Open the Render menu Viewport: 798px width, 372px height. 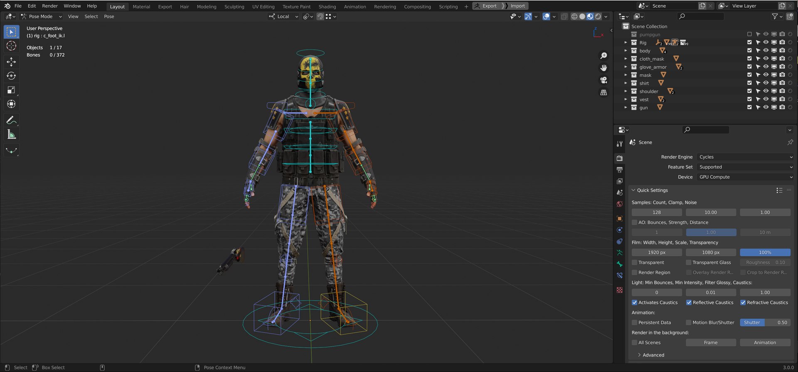pyautogui.click(x=50, y=6)
